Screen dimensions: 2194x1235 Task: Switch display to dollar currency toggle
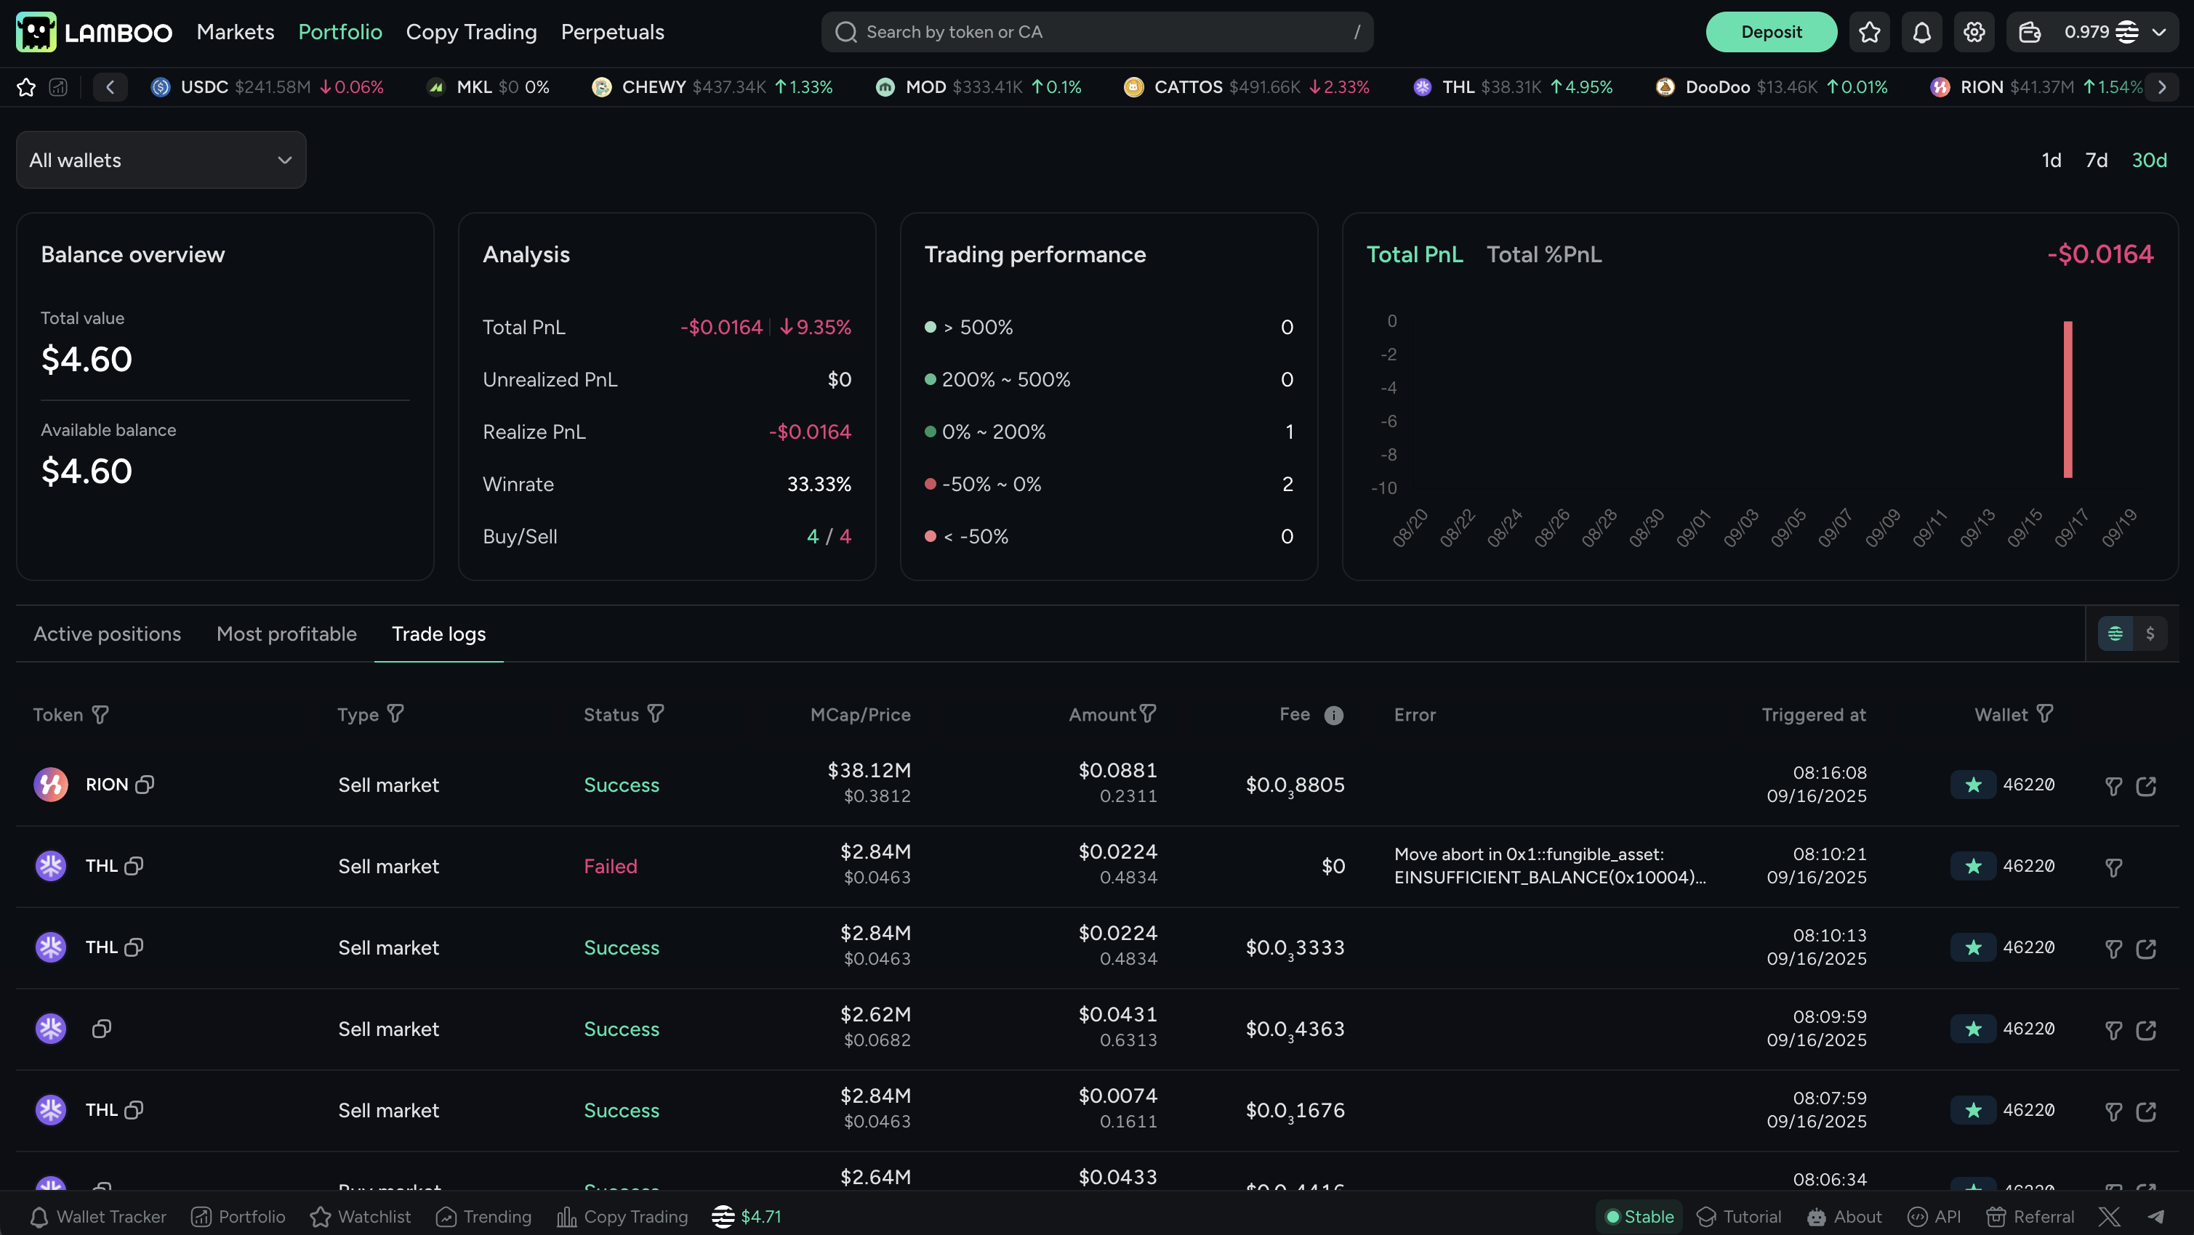point(2150,634)
